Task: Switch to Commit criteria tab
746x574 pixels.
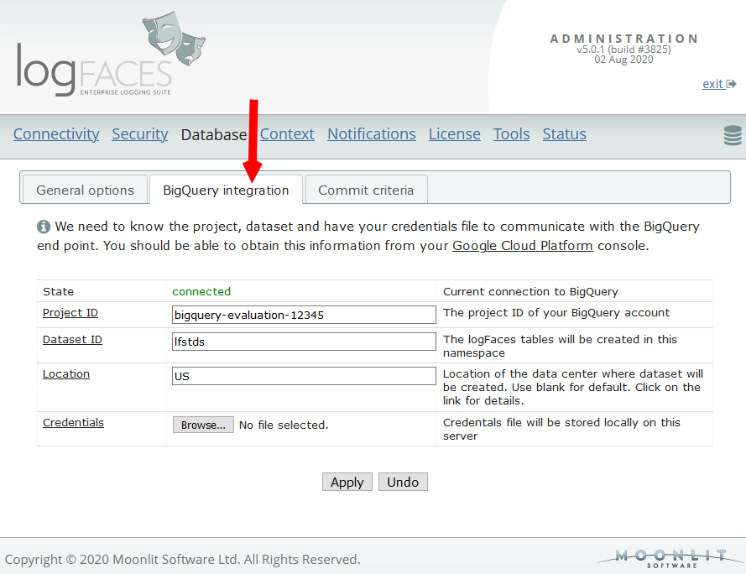Action: pos(366,190)
